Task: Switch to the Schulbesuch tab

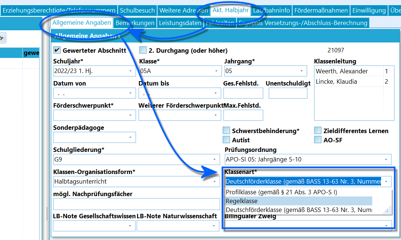Action: [137, 10]
